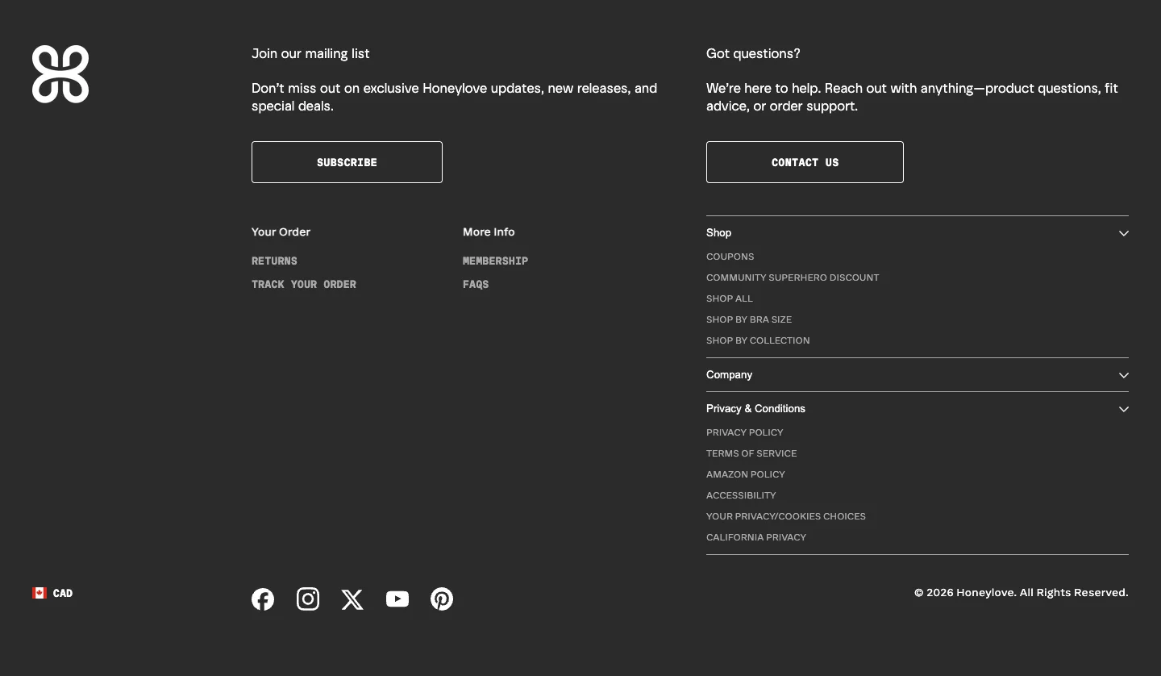View the FAQs page
Screen dimensions: 1161x676
476,284
